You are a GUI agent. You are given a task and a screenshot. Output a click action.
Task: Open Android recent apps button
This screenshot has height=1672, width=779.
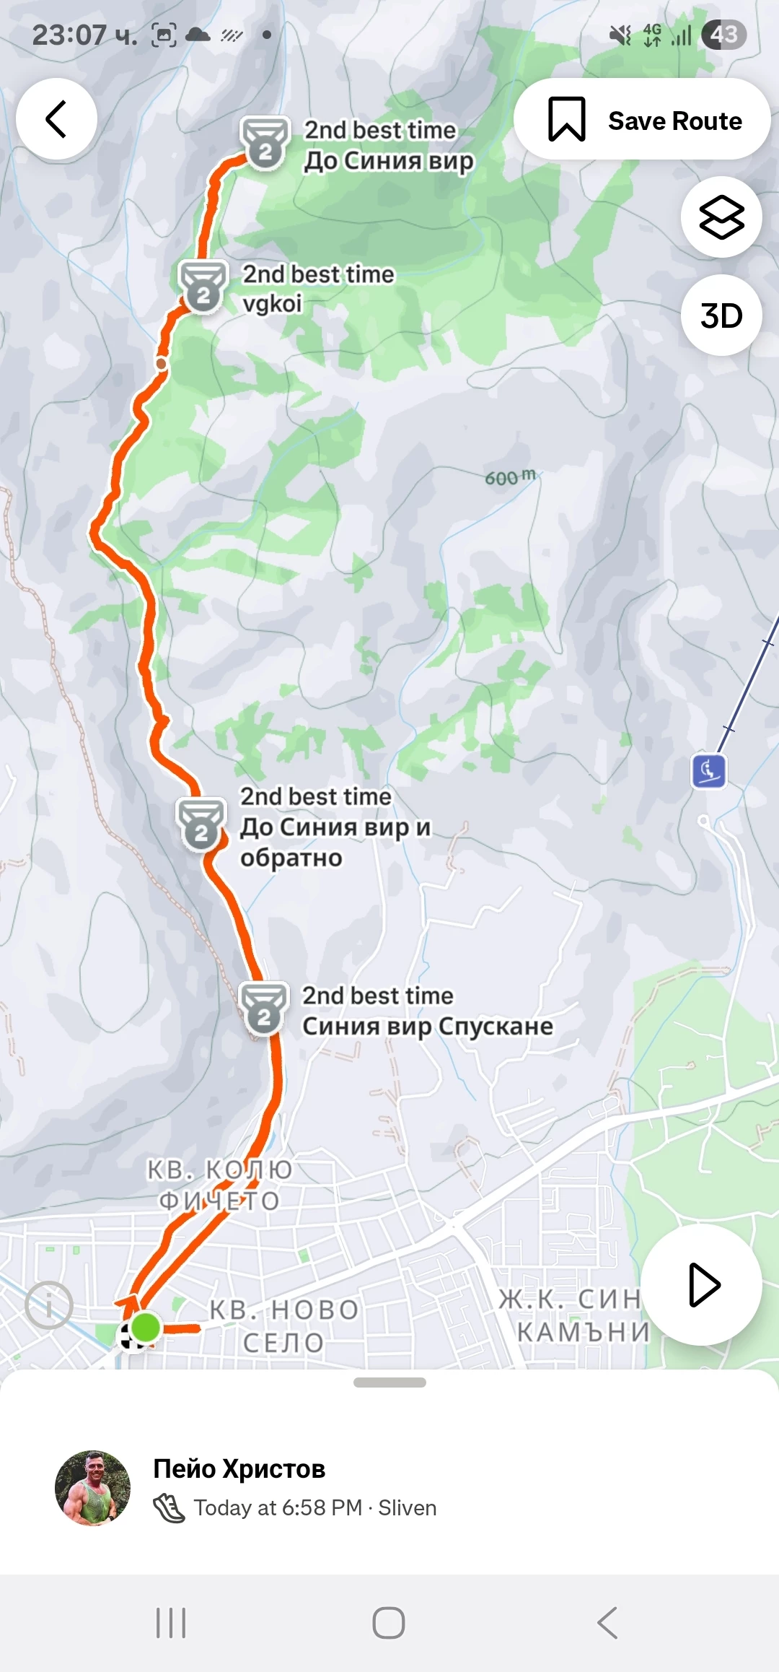click(171, 1623)
